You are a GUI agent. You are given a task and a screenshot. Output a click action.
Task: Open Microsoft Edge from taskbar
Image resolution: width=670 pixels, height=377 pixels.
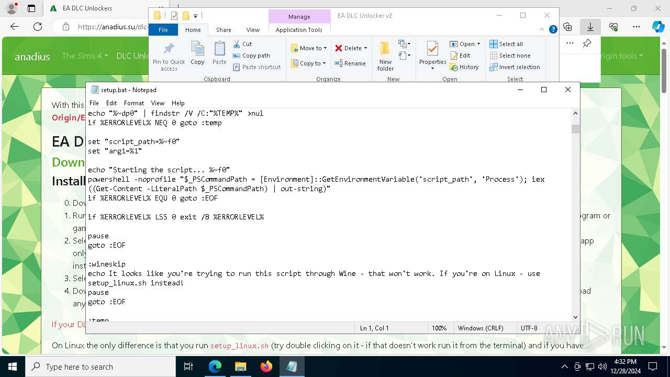tap(215, 367)
